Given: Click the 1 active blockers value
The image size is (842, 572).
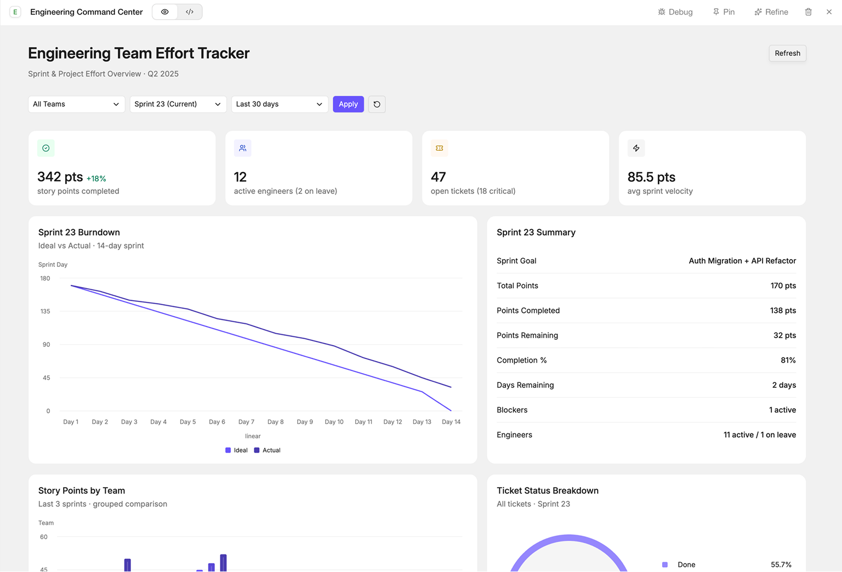Looking at the screenshot, I should [x=782, y=410].
